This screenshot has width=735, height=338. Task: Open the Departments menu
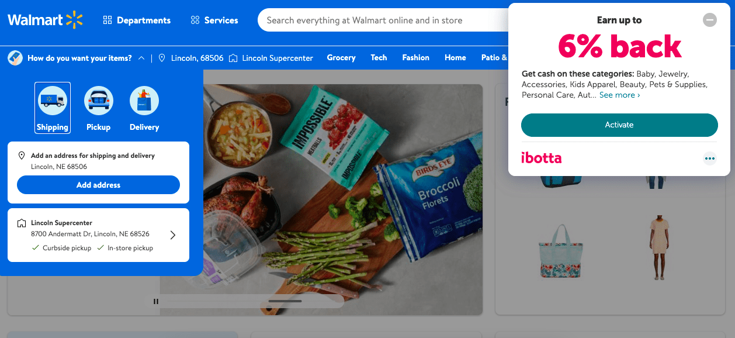(137, 20)
